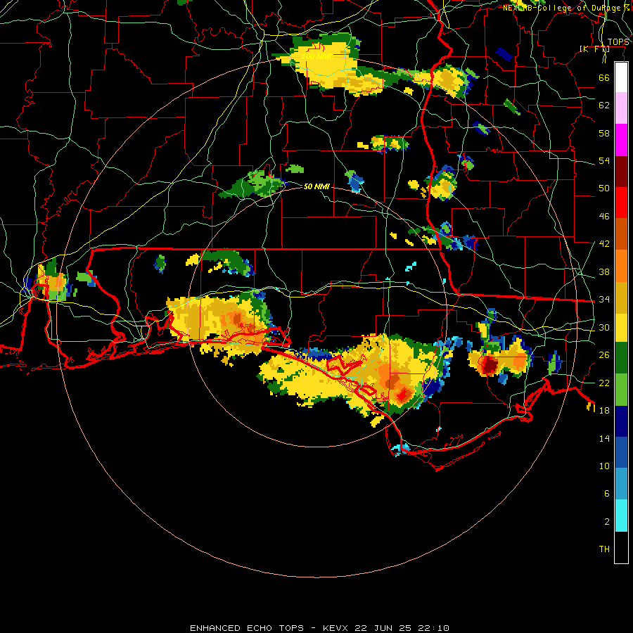633x633 pixels.
Task: Click the cyan legend swatch near 2
Action: (621, 516)
